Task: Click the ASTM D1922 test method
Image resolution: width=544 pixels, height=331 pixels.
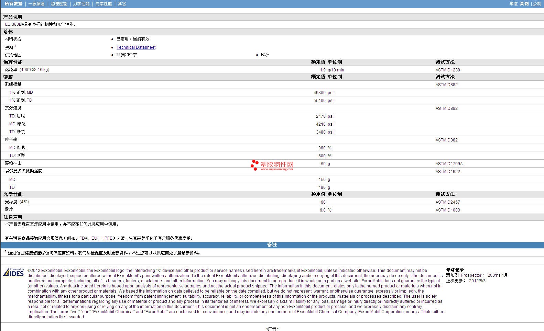Action: [448, 172]
